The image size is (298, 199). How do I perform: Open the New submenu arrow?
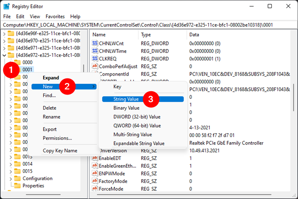coord(93,86)
